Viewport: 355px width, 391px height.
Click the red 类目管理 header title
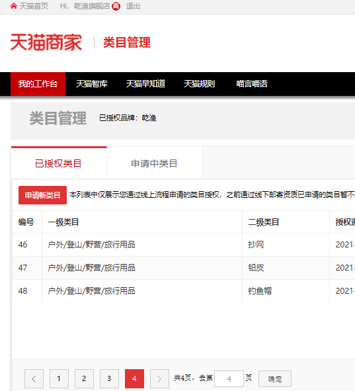click(127, 42)
